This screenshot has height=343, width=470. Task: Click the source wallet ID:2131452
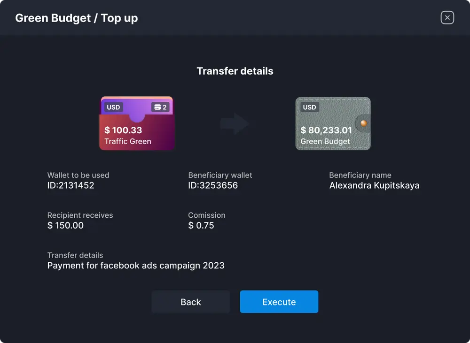[71, 185]
